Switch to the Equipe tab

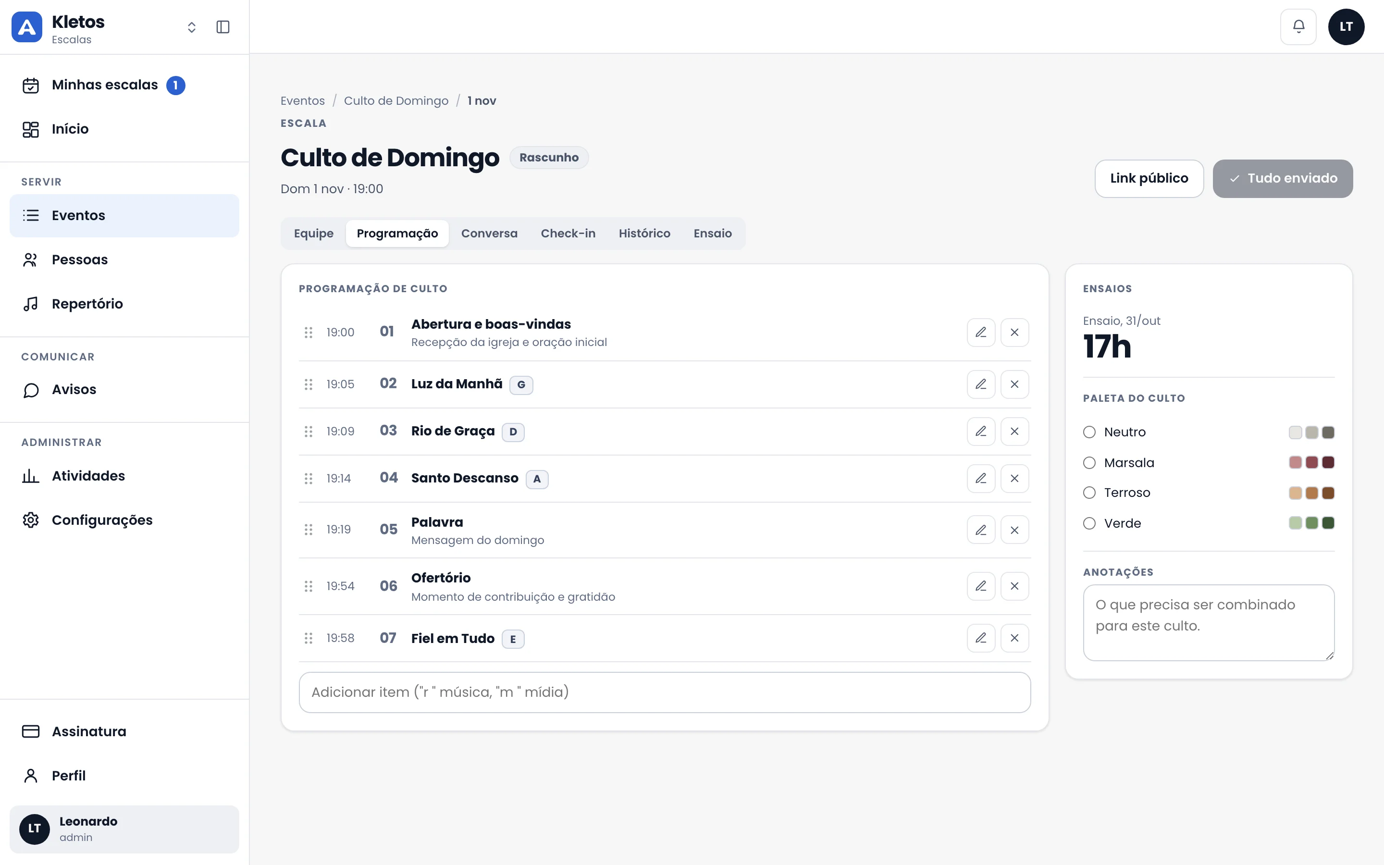click(x=313, y=234)
